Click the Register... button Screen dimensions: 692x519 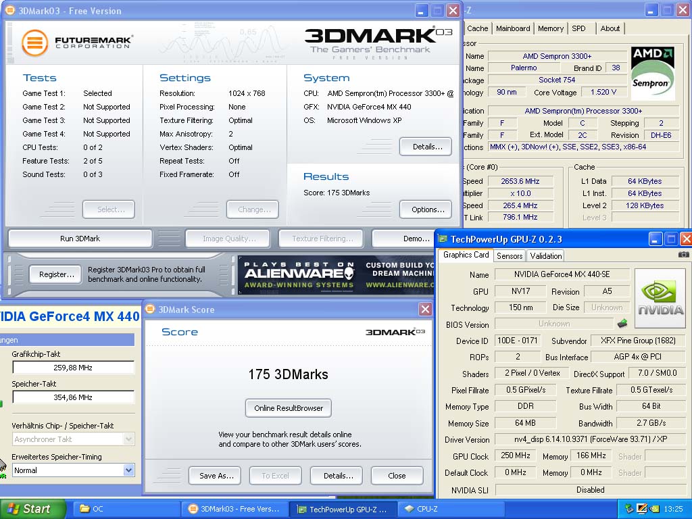55,274
